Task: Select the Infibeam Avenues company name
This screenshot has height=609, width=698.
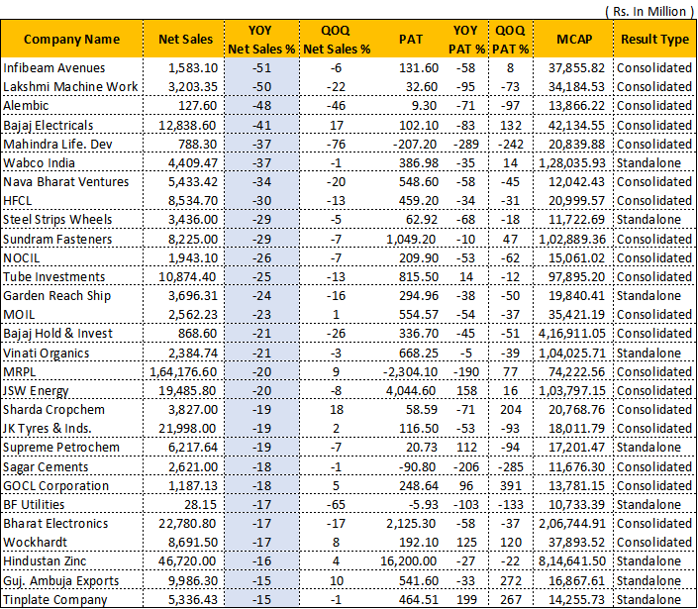Action: click(54, 67)
